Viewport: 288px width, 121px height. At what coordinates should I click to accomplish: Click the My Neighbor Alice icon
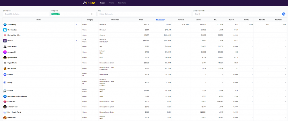click(x=5, y=35)
